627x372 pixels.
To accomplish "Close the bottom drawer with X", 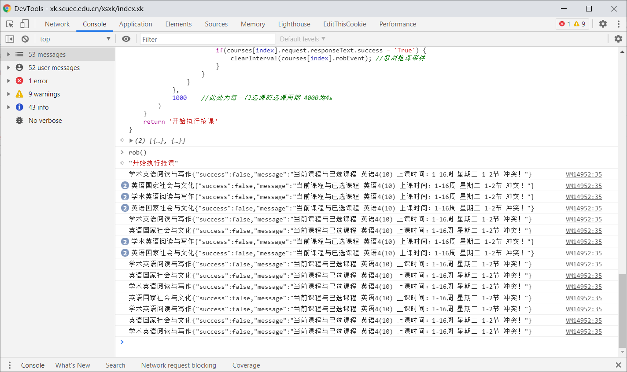I will tap(618, 365).
